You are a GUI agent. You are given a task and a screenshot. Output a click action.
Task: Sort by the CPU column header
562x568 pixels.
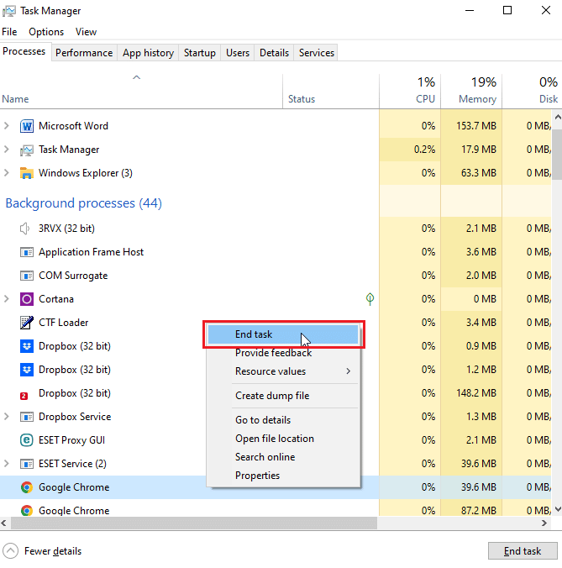tap(410, 92)
